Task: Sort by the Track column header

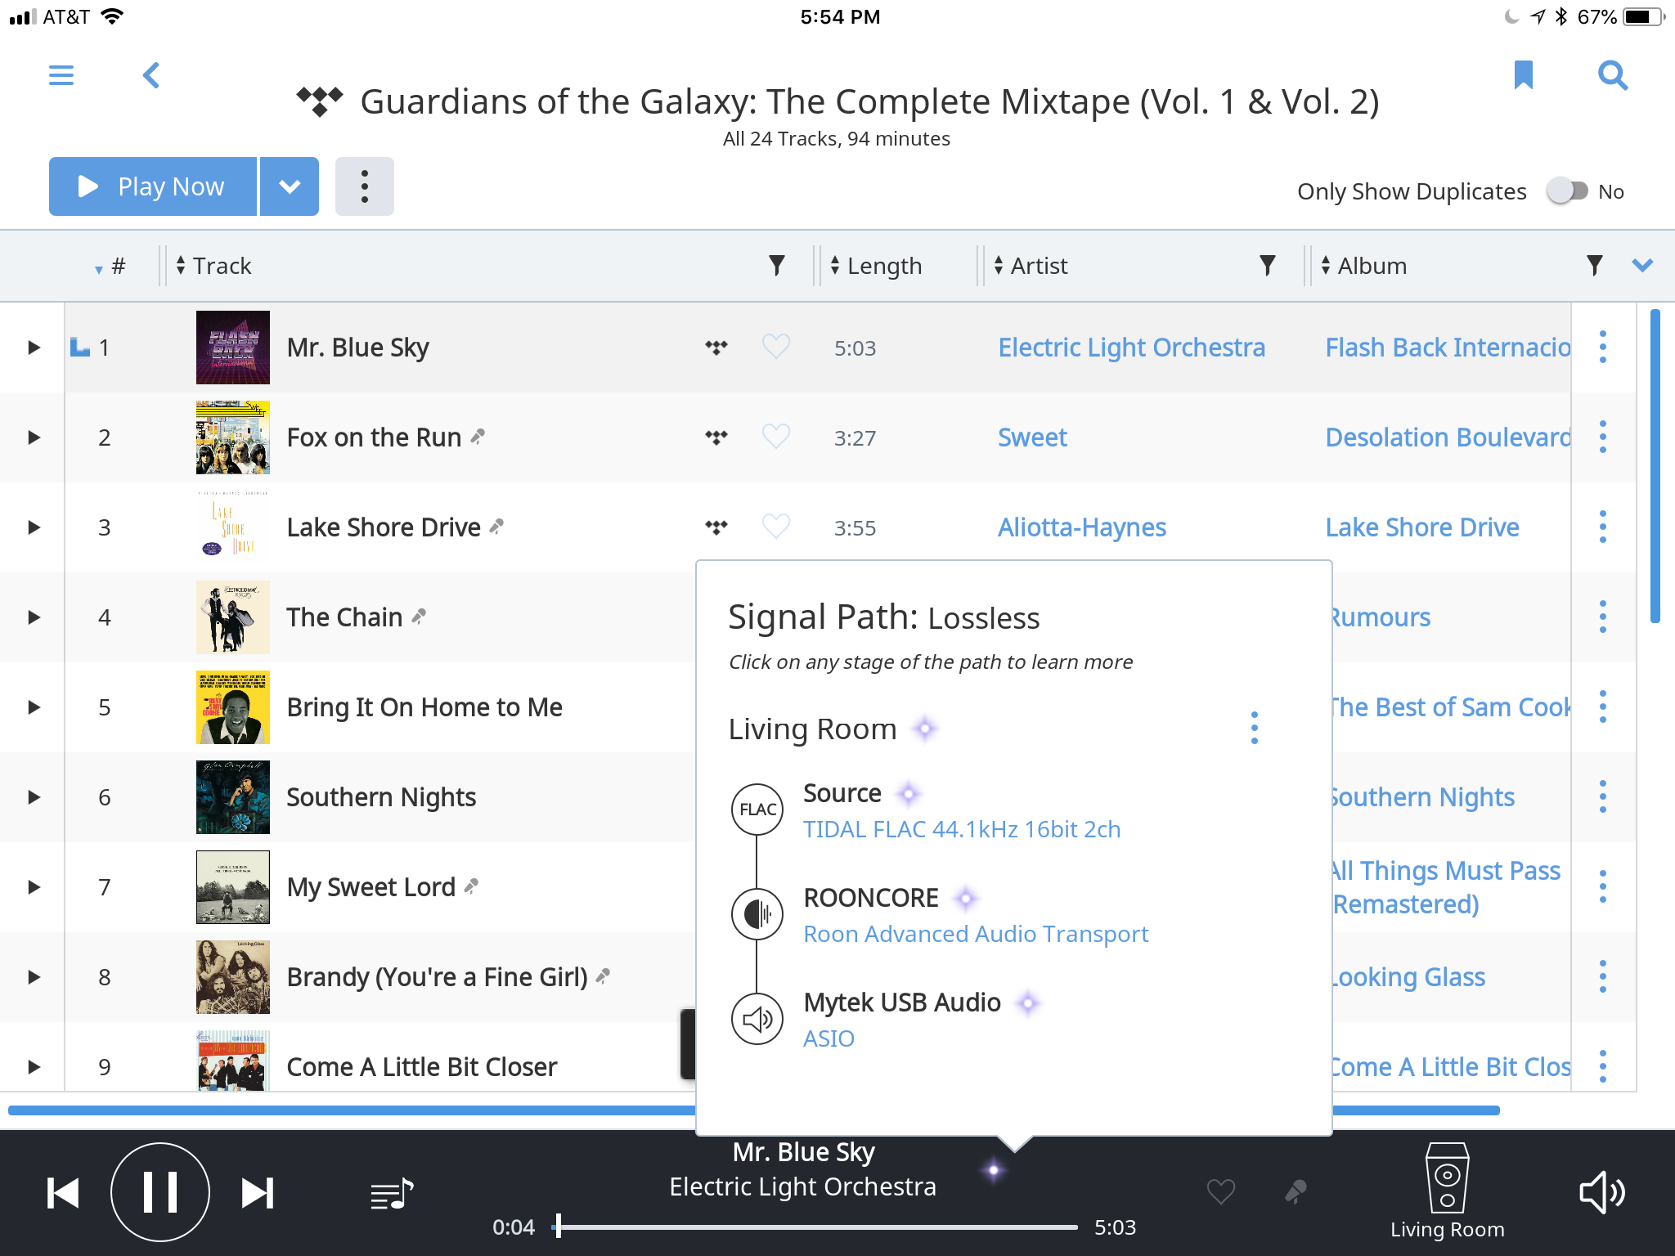Action: [x=214, y=266]
